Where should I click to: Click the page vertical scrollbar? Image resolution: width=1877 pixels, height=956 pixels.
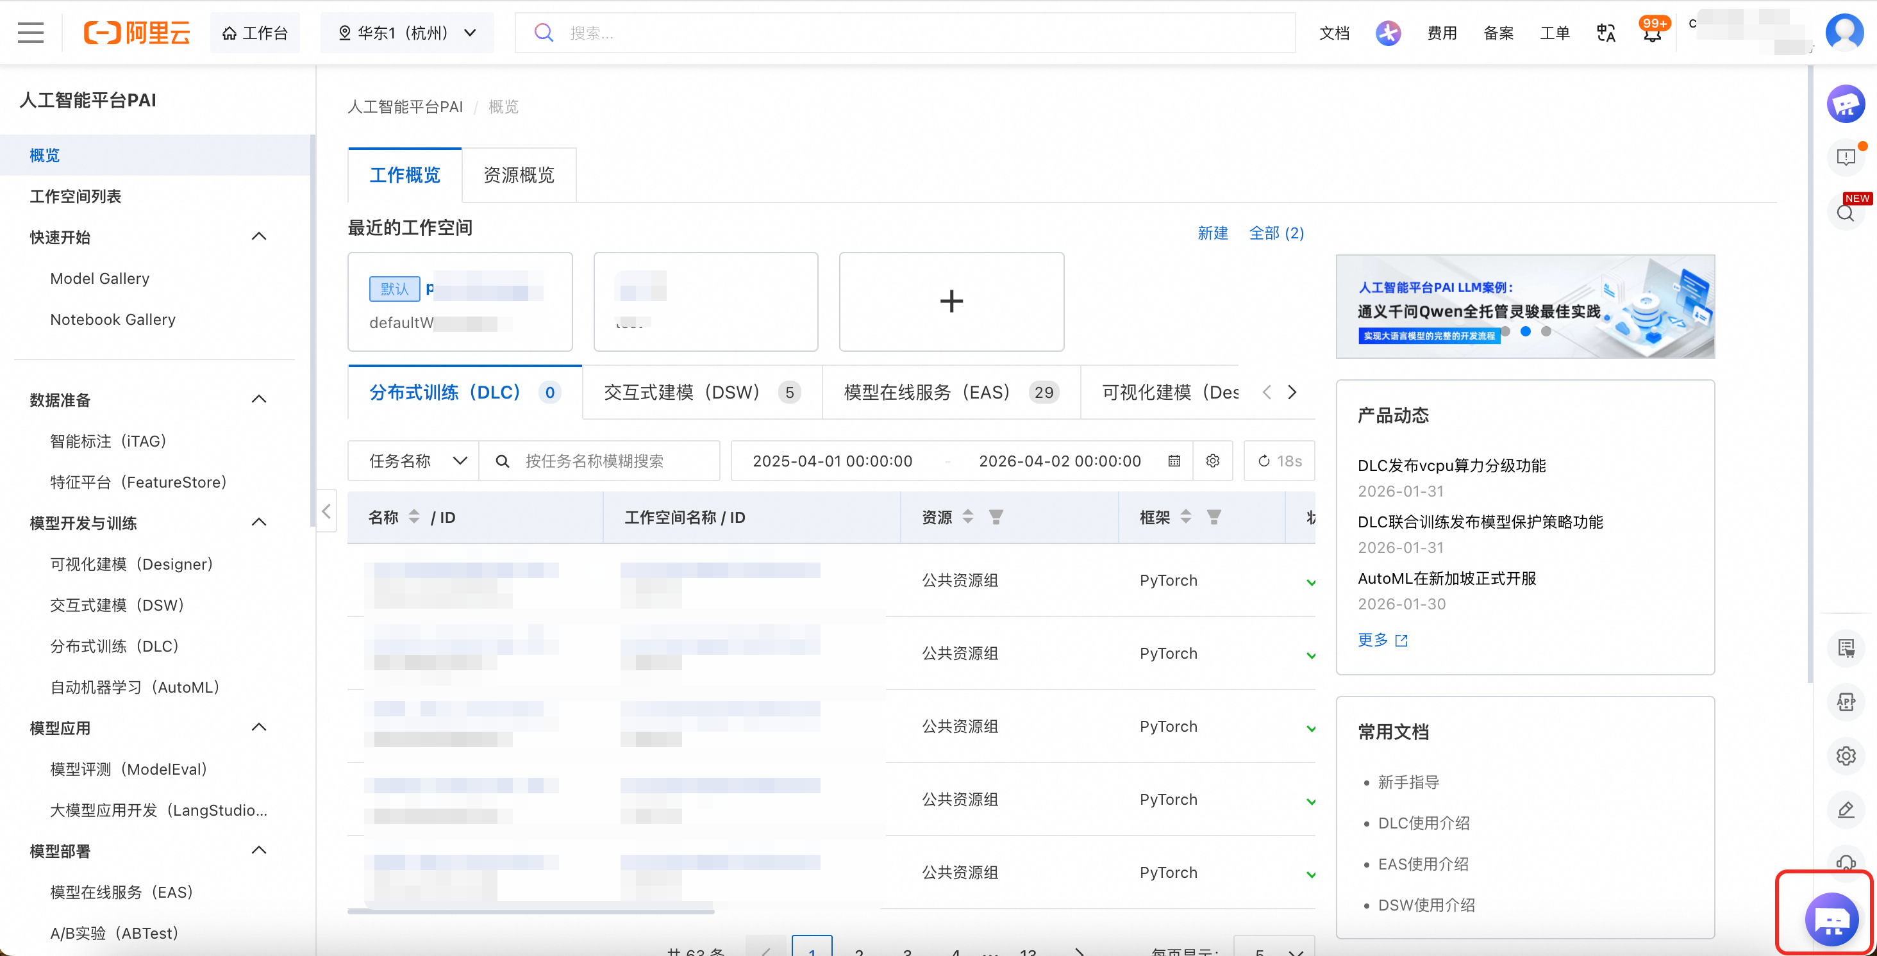1810,374
